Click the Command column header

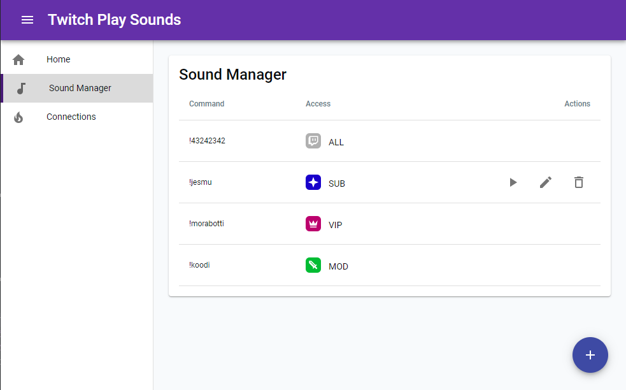(x=206, y=104)
